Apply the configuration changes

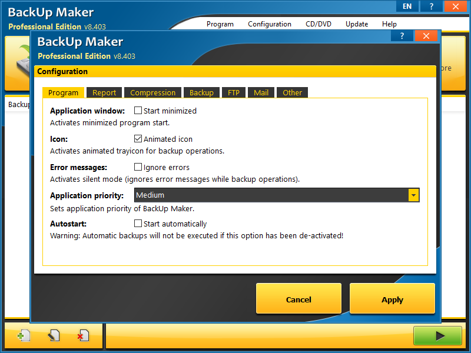coord(392,299)
